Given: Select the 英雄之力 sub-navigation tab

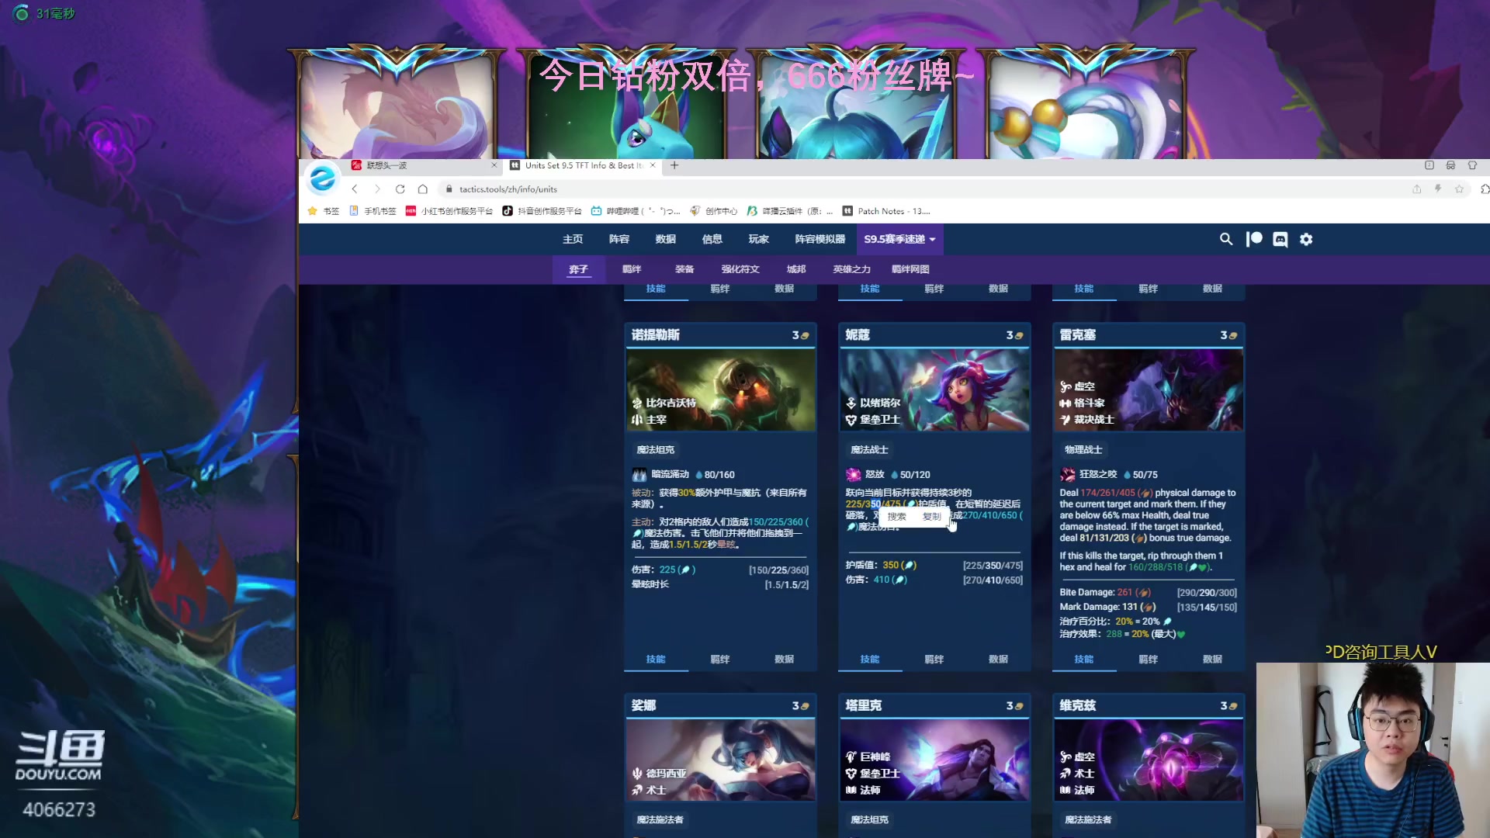Looking at the screenshot, I should click(x=852, y=269).
